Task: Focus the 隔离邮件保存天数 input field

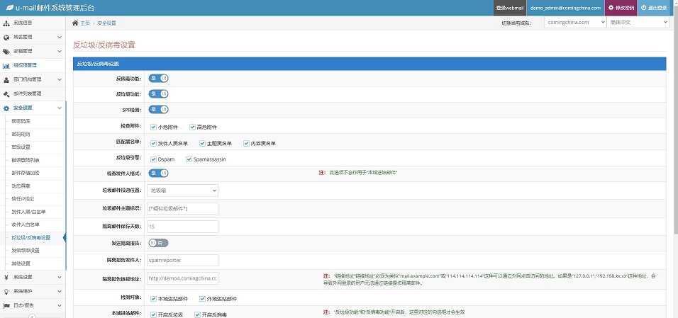Action: tap(182, 227)
